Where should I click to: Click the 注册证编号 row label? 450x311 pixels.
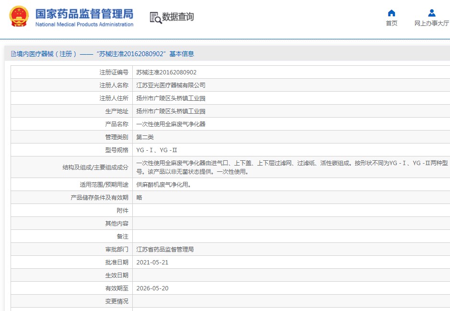coord(114,72)
